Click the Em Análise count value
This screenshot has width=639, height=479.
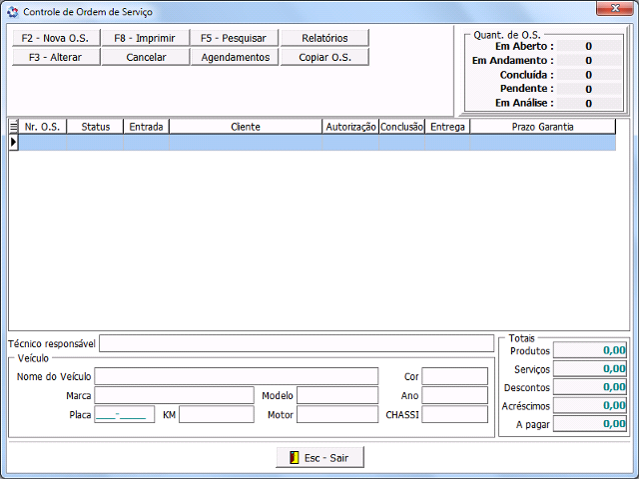(x=589, y=103)
